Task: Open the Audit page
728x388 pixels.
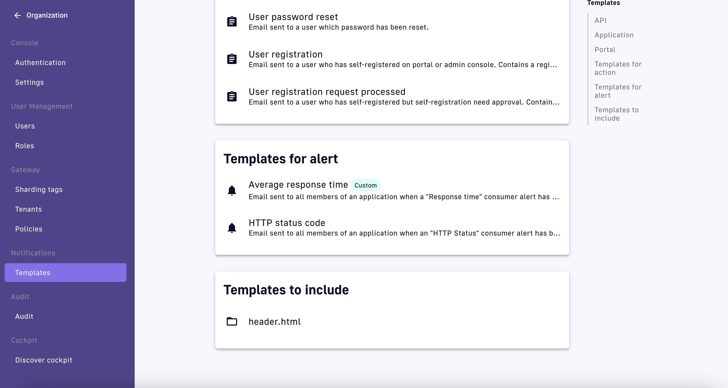Action: coord(24,316)
